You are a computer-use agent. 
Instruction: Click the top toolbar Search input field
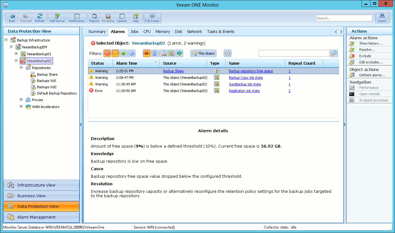[x=344, y=18]
